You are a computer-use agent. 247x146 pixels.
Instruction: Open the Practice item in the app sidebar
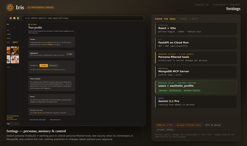(9, 38)
